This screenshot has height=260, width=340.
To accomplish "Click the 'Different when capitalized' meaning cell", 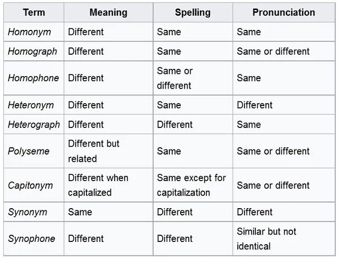I will [x=98, y=185].
